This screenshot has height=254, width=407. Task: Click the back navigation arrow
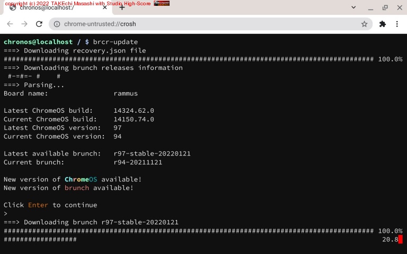click(10, 24)
